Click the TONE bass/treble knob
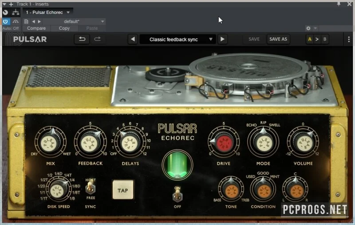The image size is (355, 225). [x=231, y=189]
